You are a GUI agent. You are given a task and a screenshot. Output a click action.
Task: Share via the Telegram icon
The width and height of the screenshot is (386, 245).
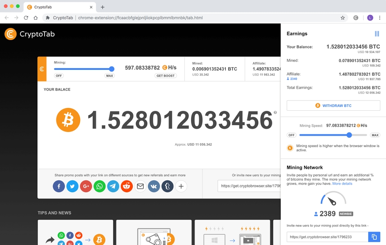pyautogui.click(x=113, y=186)
